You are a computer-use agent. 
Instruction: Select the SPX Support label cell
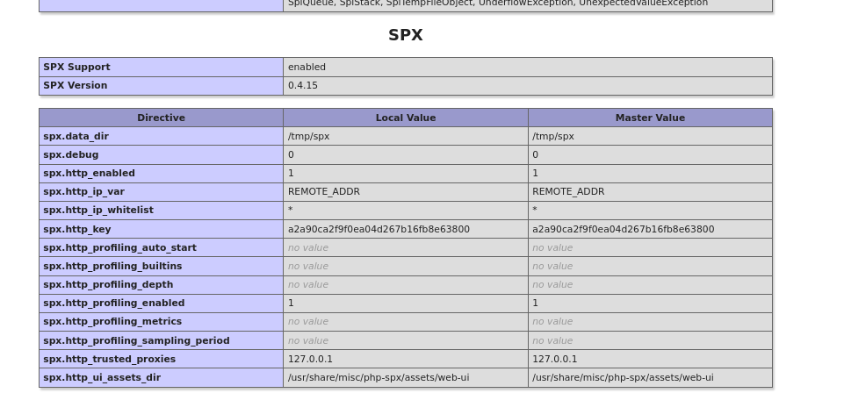tap(161, 68)
